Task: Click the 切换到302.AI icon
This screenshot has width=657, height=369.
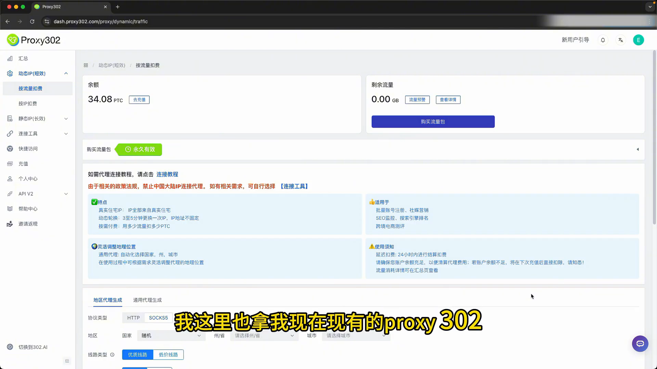Action: (x=10, y=347)
